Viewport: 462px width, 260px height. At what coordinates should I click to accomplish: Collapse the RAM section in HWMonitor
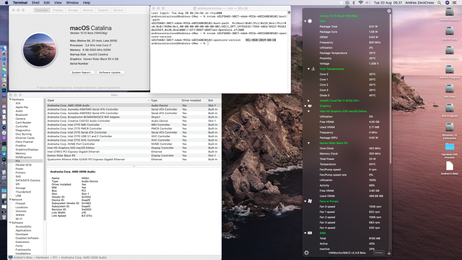pyautogui.click(x=305, y=233)
